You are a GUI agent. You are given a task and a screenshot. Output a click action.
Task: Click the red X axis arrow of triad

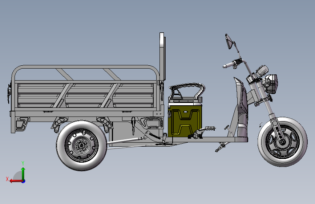(16, 181)
